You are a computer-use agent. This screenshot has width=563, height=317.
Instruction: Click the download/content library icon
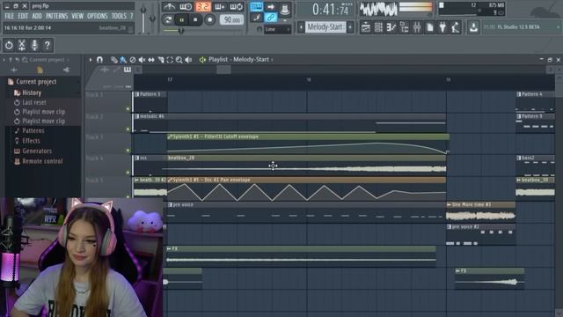[x=473, y=27]
